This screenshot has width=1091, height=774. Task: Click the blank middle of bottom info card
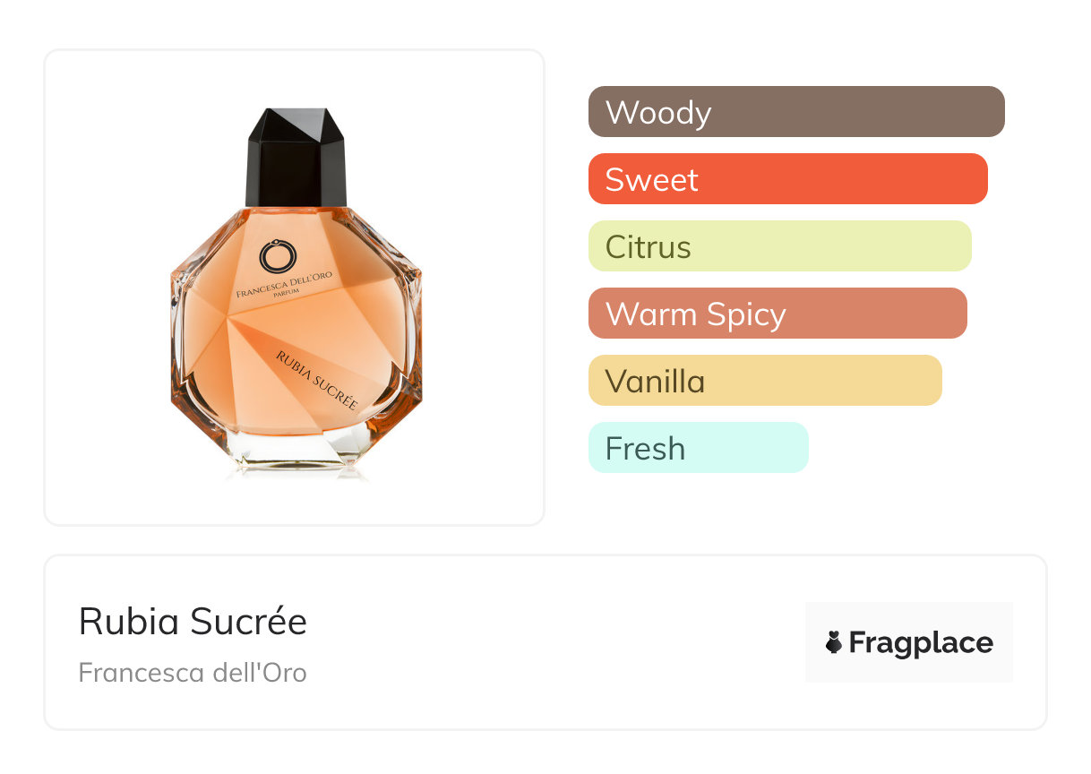(x=555, y=642)
